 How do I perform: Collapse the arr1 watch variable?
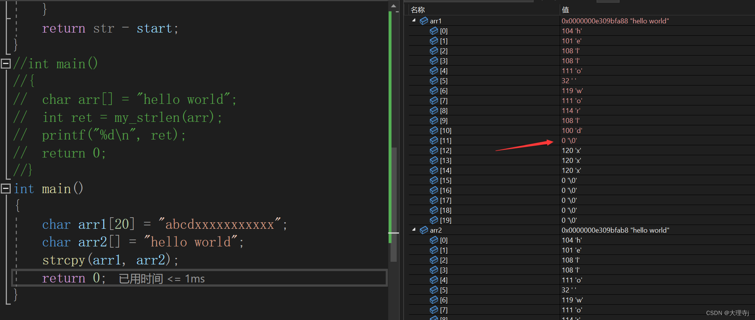tap(414, 20)
